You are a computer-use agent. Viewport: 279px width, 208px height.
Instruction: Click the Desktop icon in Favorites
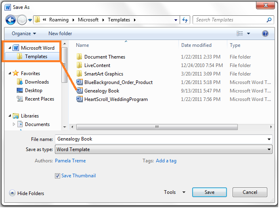point(20,90)
